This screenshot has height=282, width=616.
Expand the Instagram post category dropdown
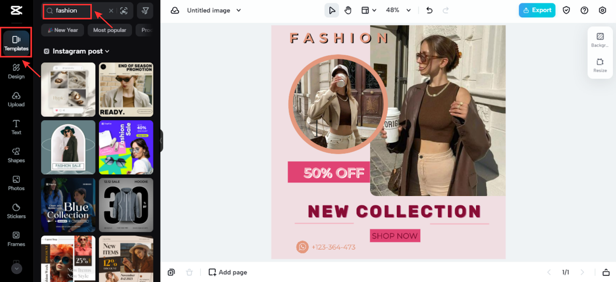click(x=107, y=51)
